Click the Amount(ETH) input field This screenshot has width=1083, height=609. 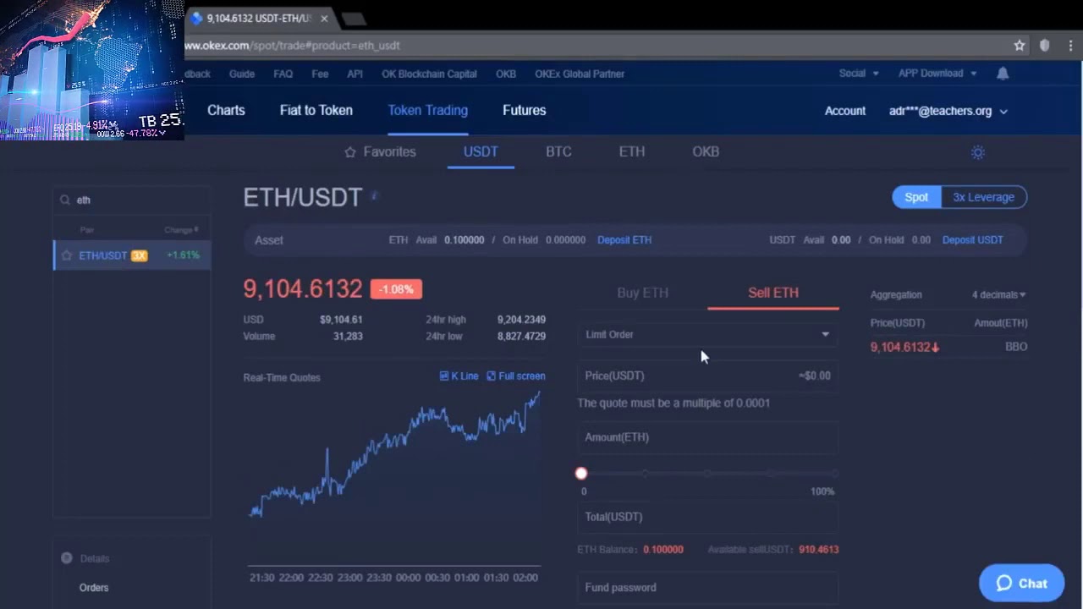tap(707, 437)
